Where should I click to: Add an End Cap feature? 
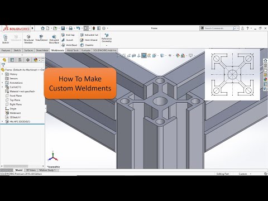pos(68,35)
